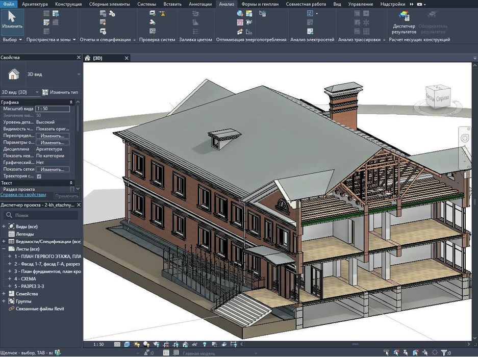478x357 pixels.
Task: Select Легенды in project browser
Action: tap(24, 234)
